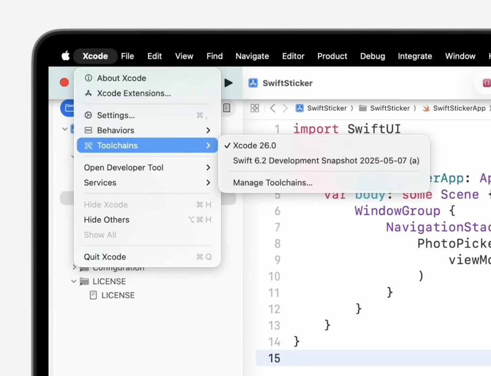Click 'WindowGroup {' in the editor
Viewport: 491px width, 376px height.
pos(405,211)
